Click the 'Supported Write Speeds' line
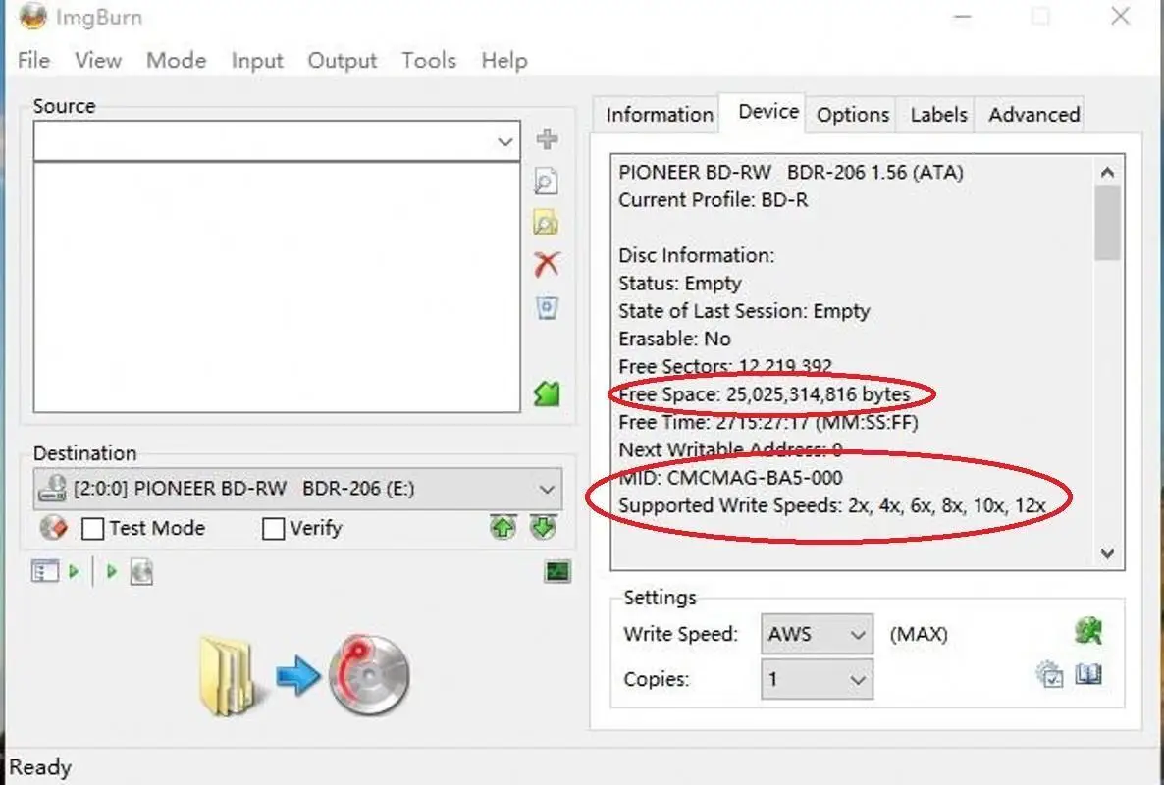 [832, 506]
